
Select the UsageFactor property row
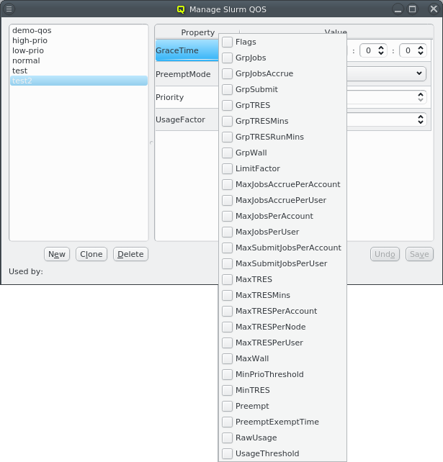tap(187, 119)
